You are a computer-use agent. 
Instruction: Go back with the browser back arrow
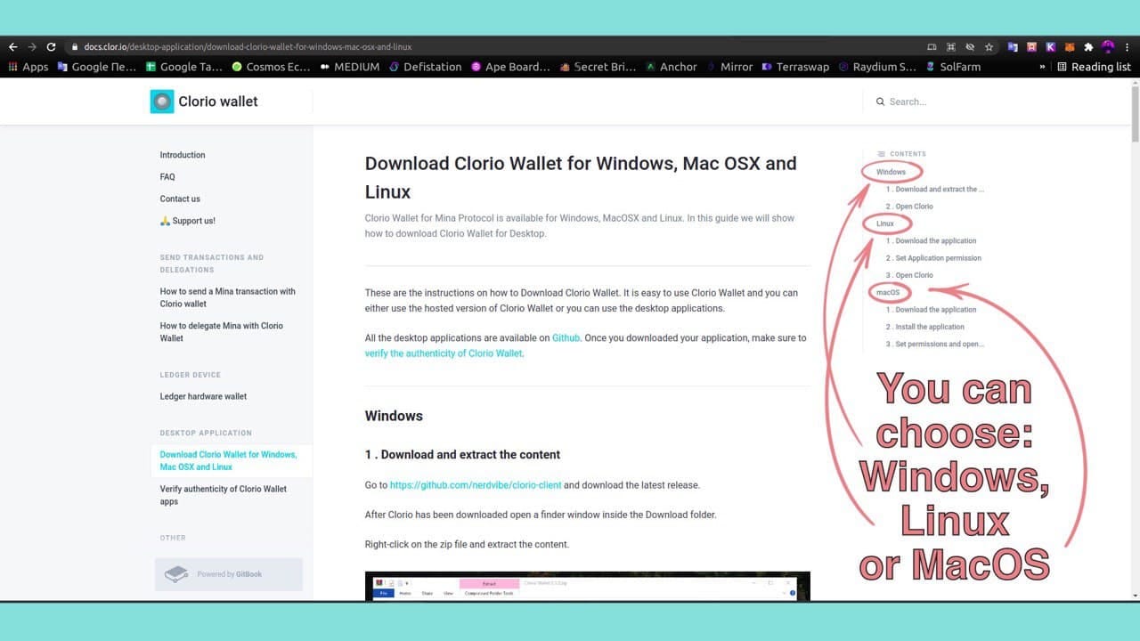(x=12, y=47)
